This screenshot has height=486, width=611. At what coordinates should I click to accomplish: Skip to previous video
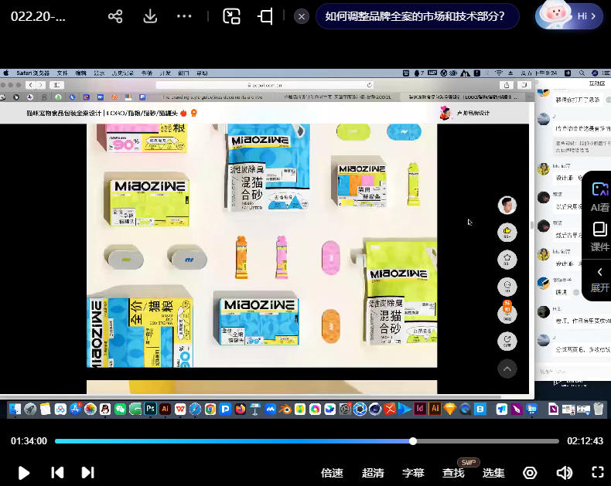pyautogui.click(x=56, y=472)
